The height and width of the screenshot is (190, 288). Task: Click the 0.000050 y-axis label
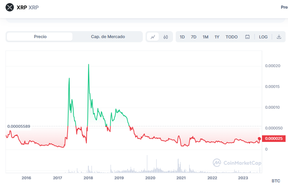click(274, 128)
